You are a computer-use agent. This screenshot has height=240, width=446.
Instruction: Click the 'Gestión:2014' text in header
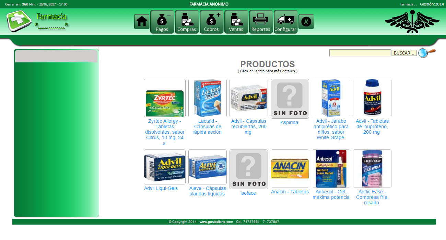[x=432, y=4]
